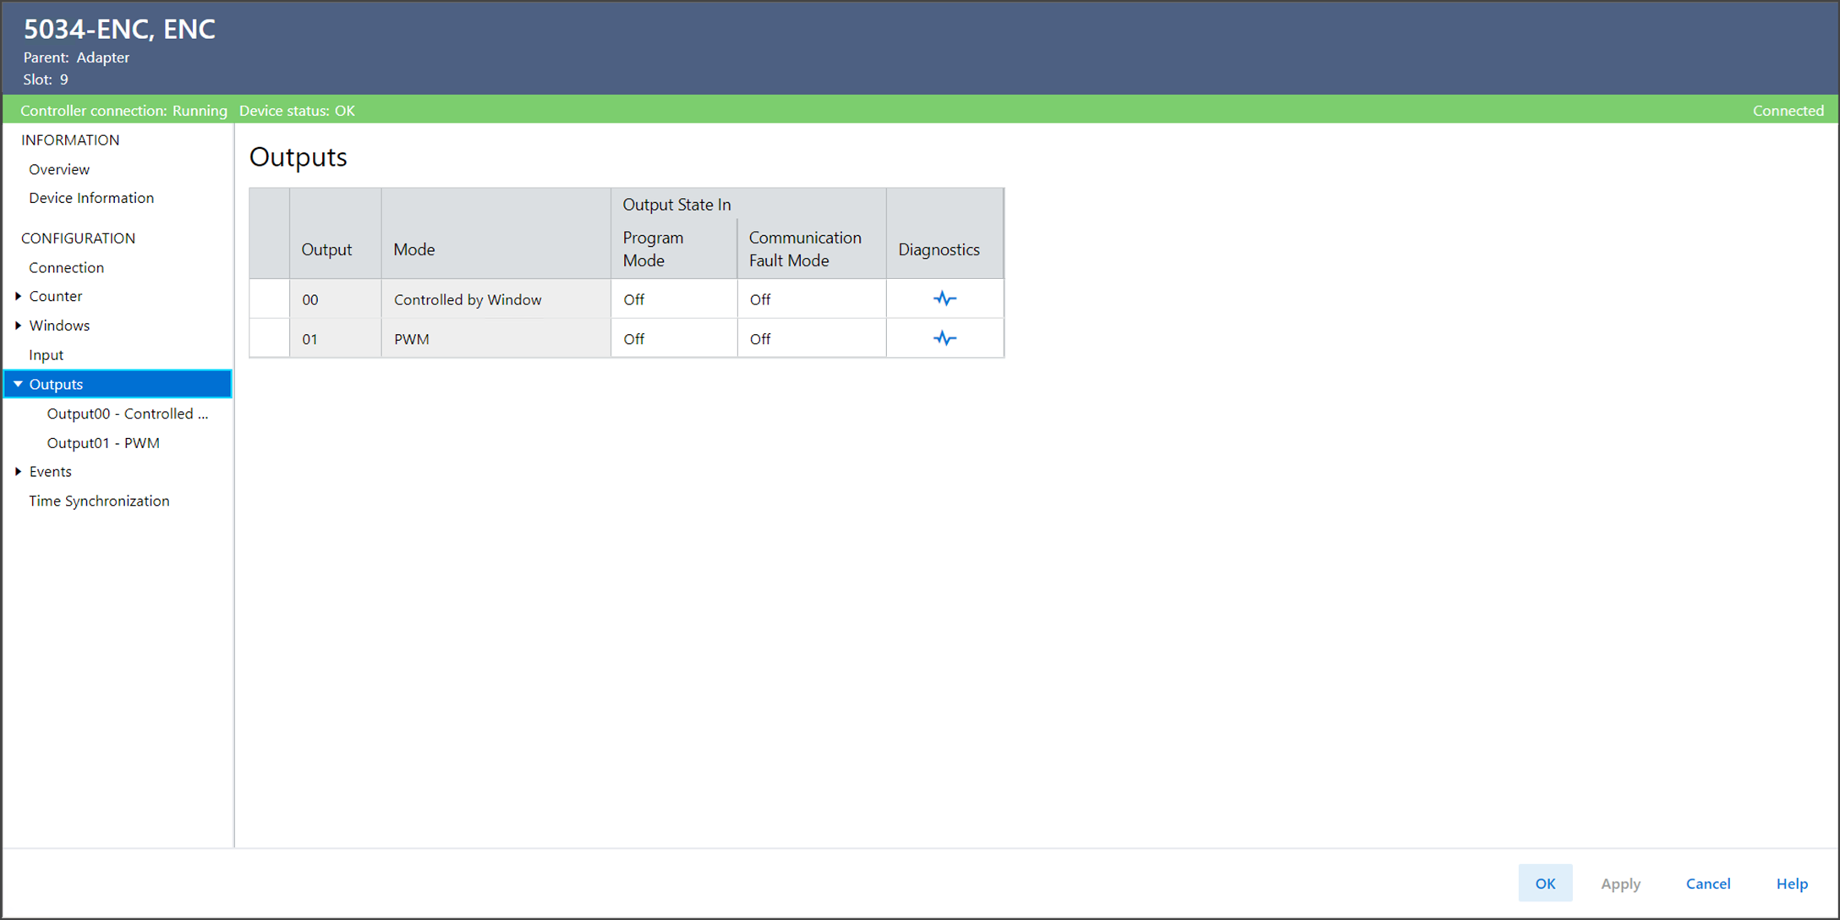This screenshot has width=1840, height=920.
Task: Expand the Events tree node
Action: 18,472
